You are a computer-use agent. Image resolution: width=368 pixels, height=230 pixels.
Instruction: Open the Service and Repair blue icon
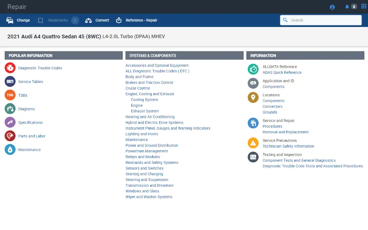pos(253,123)
